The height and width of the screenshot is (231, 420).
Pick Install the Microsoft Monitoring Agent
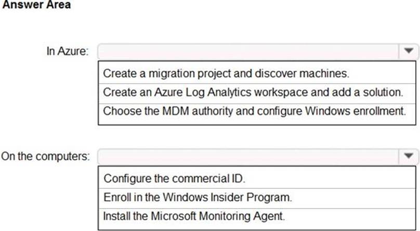[x=194, y=215]
